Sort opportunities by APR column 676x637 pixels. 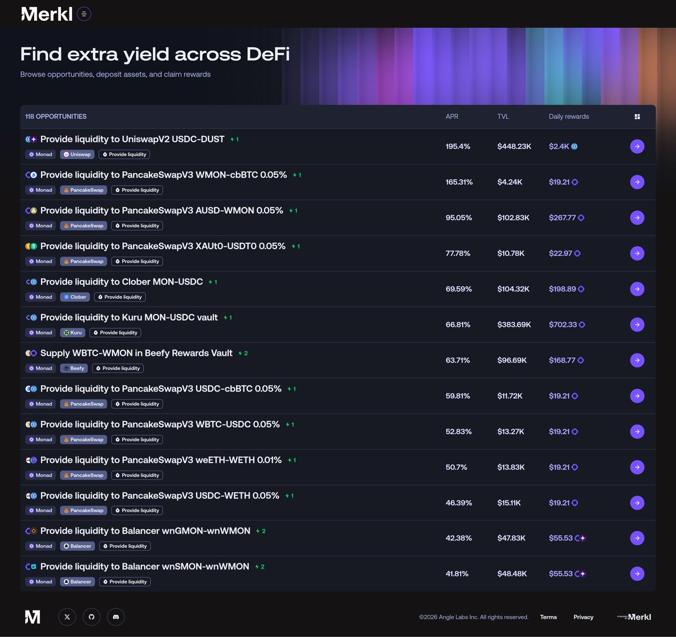coord(452,116)
